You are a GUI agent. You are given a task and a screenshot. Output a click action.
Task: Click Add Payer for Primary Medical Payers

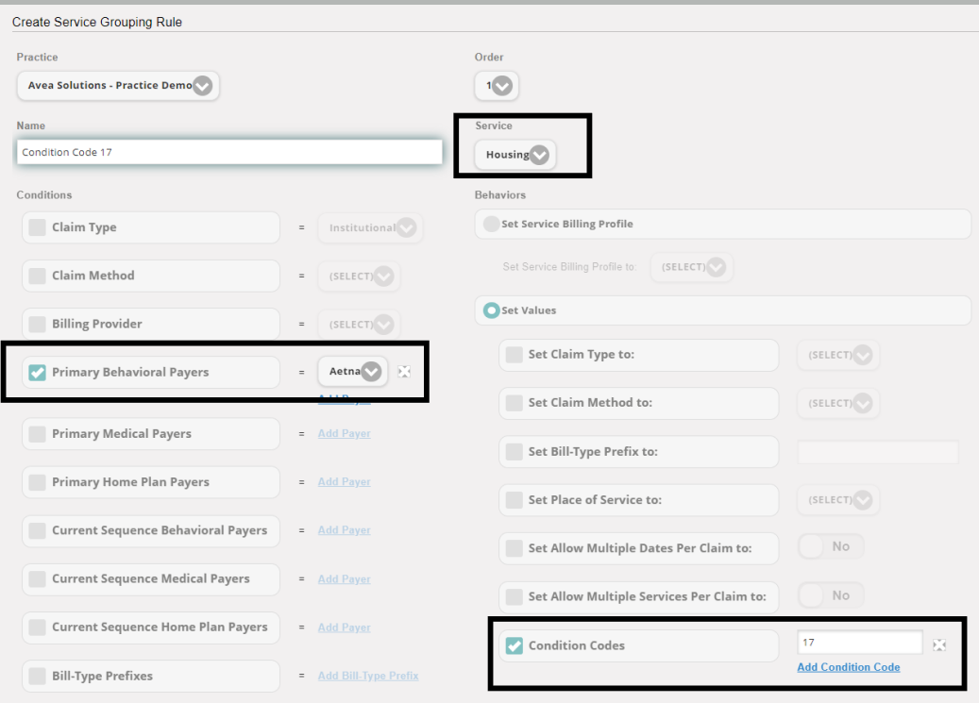[344, 433]
